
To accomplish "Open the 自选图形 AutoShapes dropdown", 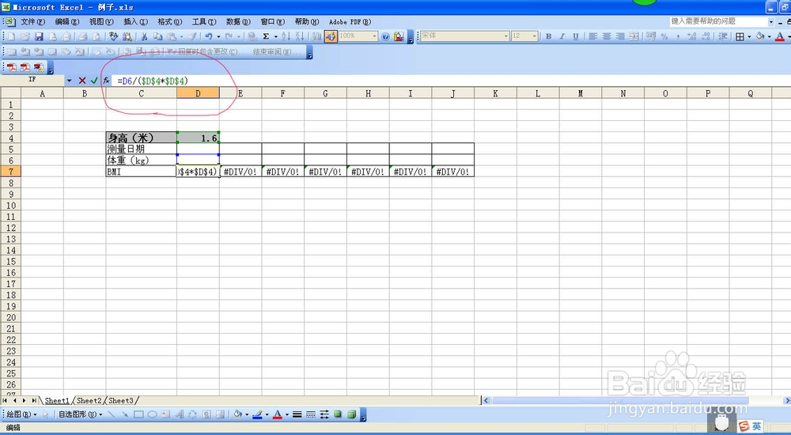I will (80, 414).
